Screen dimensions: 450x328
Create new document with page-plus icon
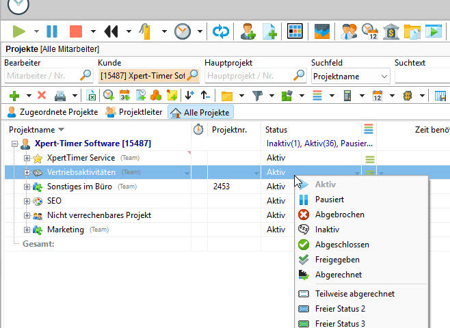(269, 31)
